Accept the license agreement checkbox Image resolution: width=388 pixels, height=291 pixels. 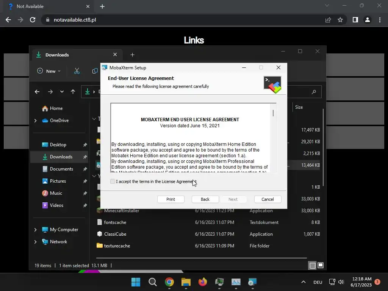(113, 181)
